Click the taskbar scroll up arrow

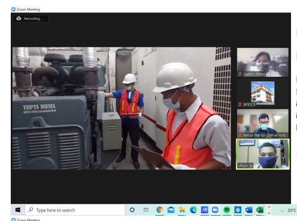pos(269,207)
